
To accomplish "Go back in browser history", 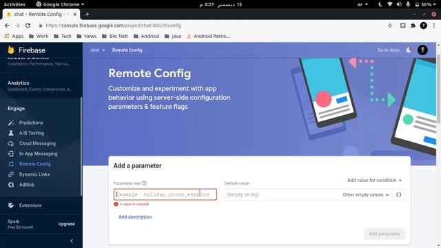I will (7, 25).
